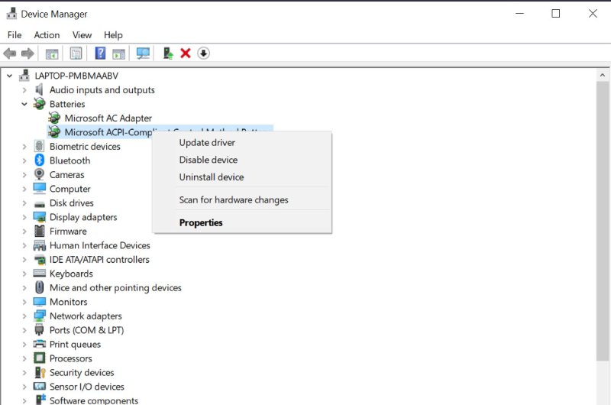Click the Back arrow toolbar icon
Viewport: 611px width, 405px height.
[10, 53]
